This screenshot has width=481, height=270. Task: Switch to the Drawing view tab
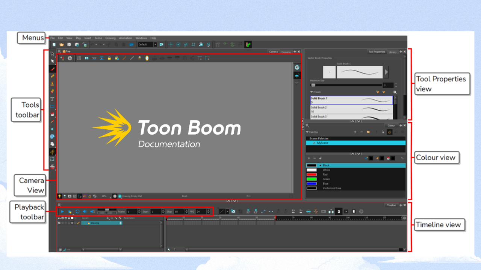(286, 52)
